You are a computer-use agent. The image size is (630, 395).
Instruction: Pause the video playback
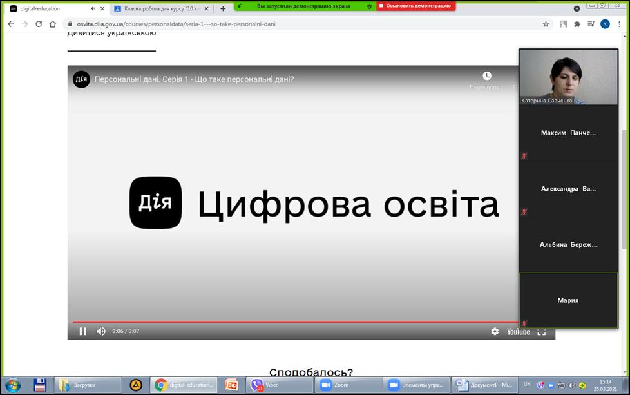pyautogui.click(x=82, y=331)
